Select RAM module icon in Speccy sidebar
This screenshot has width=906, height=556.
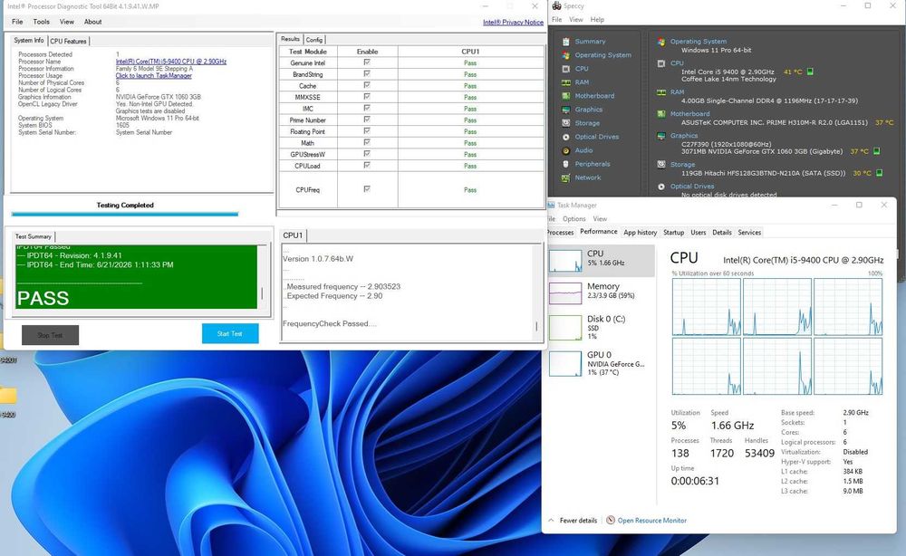(x=566, y=82)
